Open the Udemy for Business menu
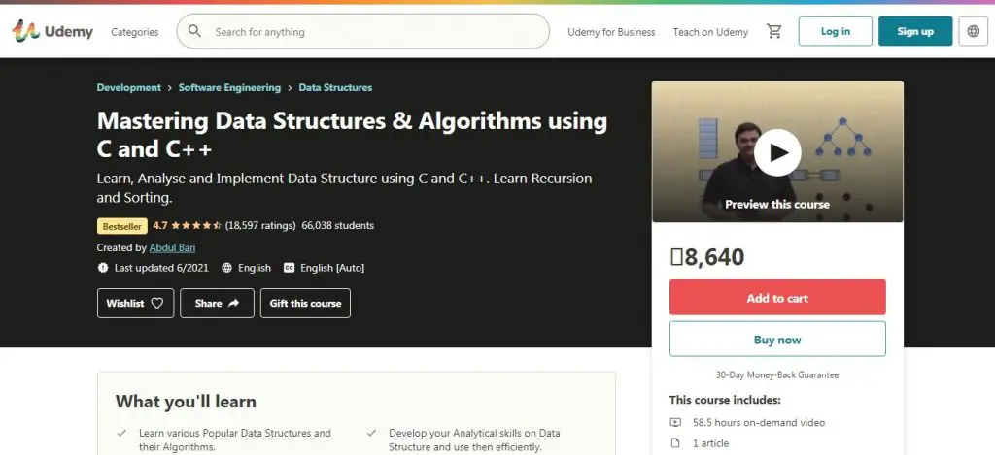This screenshot has height=455, width=995. coord(611,32)
